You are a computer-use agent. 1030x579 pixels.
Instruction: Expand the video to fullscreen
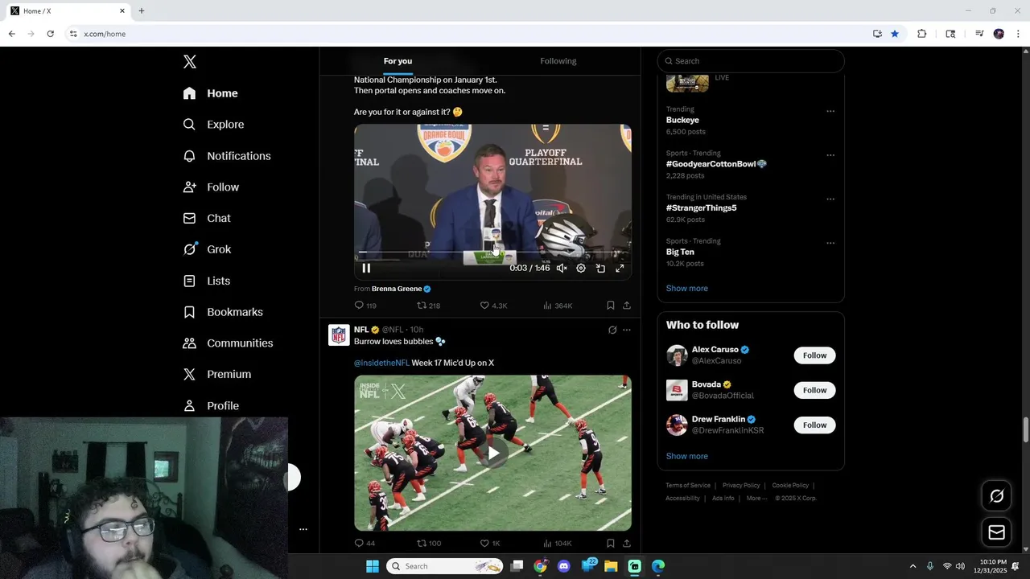620,269
